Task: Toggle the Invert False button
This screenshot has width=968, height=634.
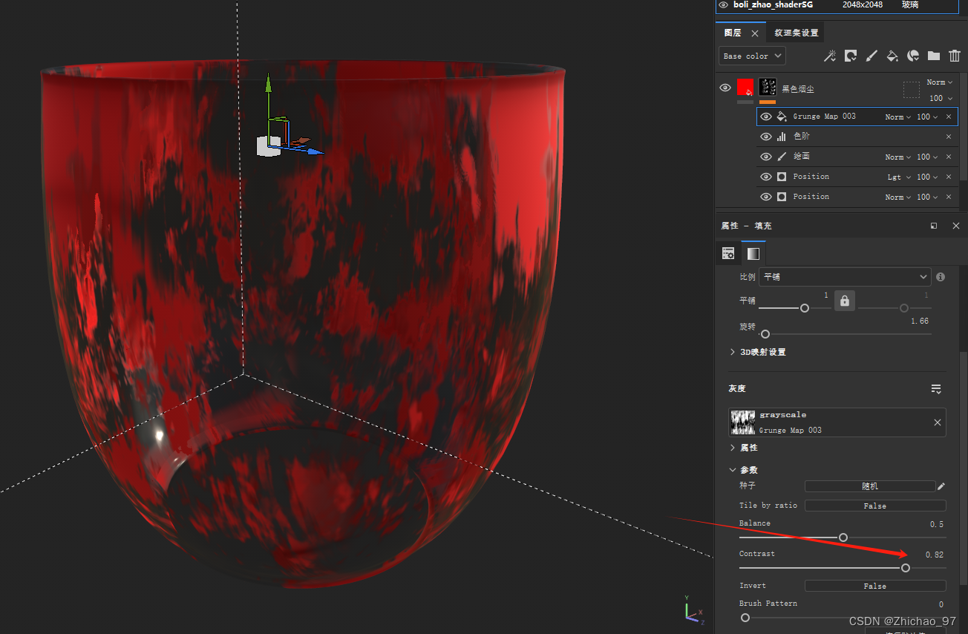Action: click(875, 586)
